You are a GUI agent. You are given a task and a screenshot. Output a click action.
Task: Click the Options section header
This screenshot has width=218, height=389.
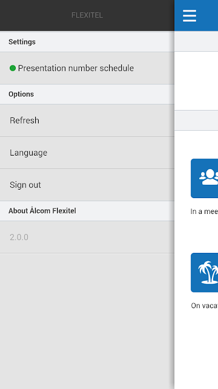(x=87, y=94)
